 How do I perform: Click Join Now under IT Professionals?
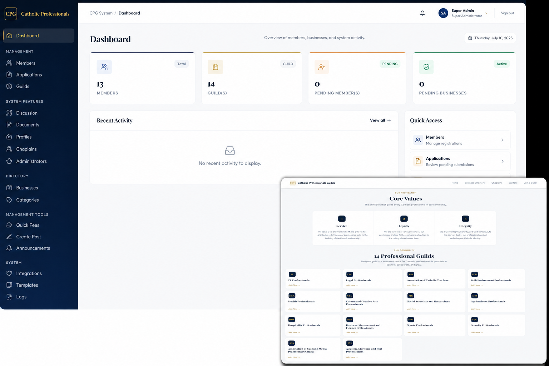pos(294,285)
